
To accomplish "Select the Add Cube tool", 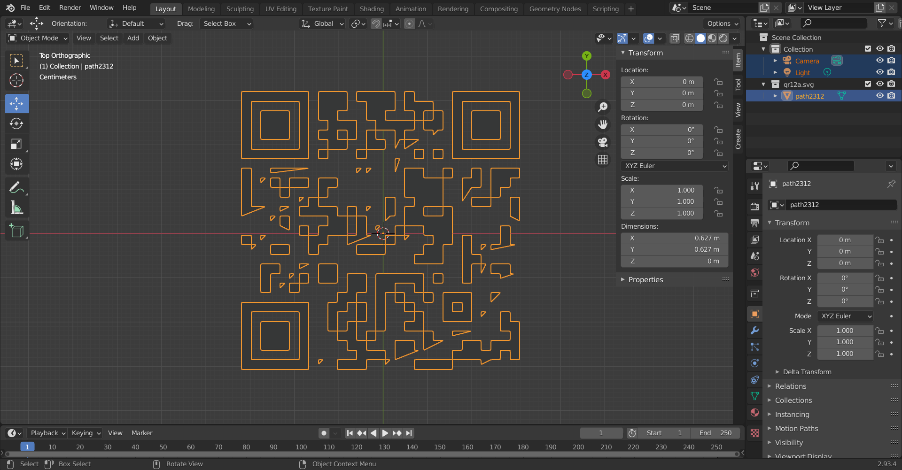I will point(17,231).
